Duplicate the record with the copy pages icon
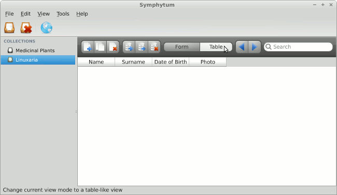Screen dimensions: 337x195 pyautogui.click(x=100, y=47)
